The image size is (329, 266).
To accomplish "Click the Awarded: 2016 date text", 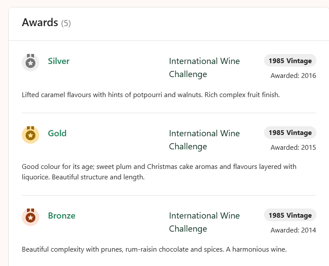I will (293, 76).
